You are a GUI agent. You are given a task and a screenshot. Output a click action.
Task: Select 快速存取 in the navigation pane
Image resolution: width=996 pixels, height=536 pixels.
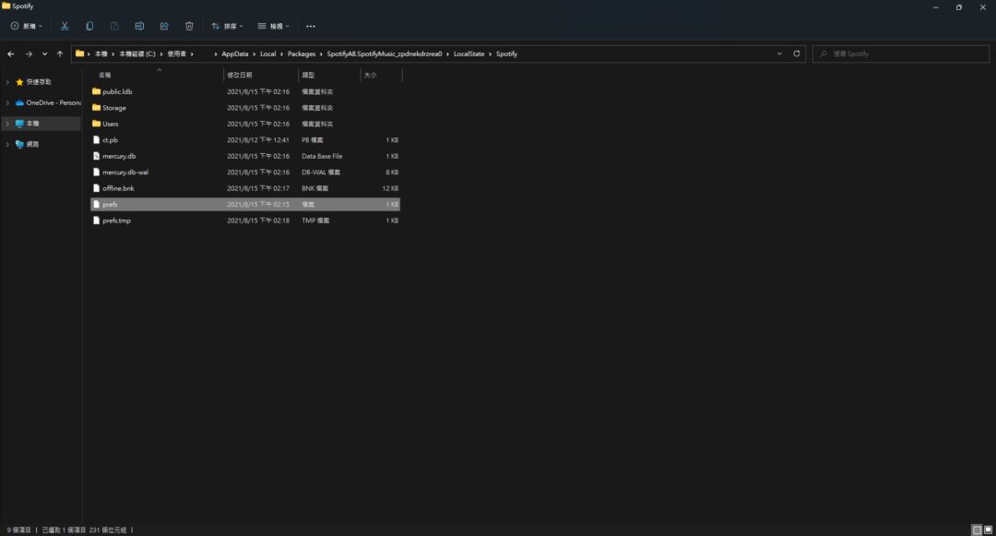click(x=39, y=82)
